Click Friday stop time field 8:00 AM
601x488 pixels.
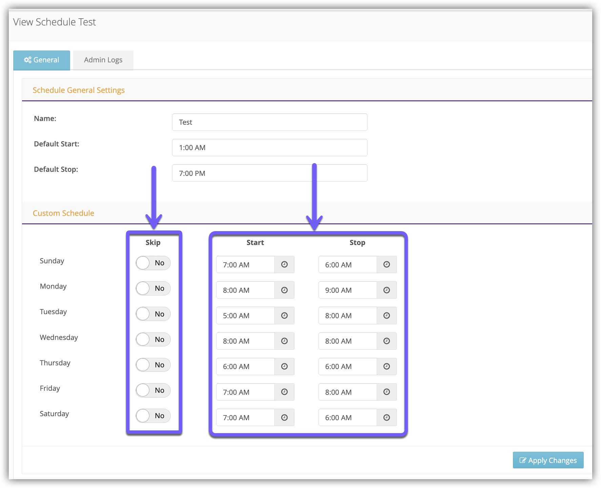pyautogui.click(x=348, y=392)
